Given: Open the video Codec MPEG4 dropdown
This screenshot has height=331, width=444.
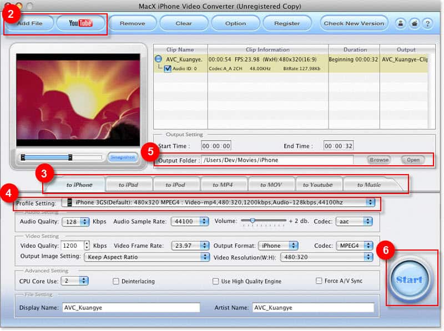Looking at the screenshot, I should click(x=355, y=246).
